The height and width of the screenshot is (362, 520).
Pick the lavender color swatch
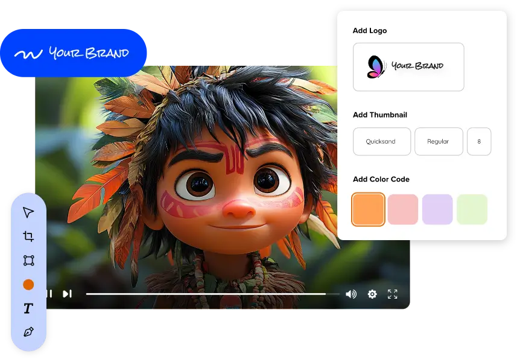pyautogui.click(x=437, y=209)
